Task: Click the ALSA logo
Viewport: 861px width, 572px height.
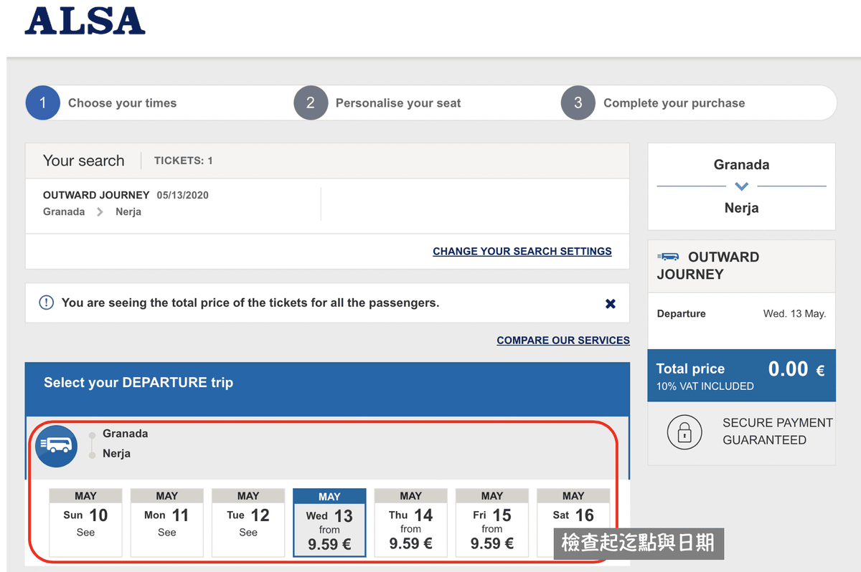Action: coord(85,22)
